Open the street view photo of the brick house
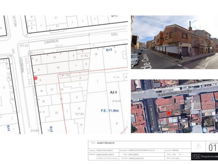The height and width of the screenshot is (164, 218). (x=174, y=42)
